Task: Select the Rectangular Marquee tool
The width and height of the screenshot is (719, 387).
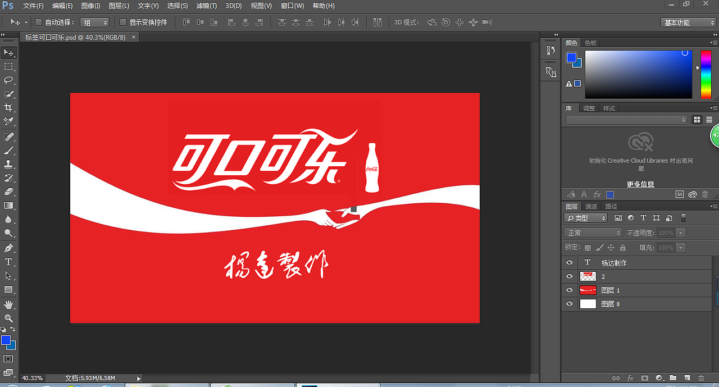Action: [8, 66]
